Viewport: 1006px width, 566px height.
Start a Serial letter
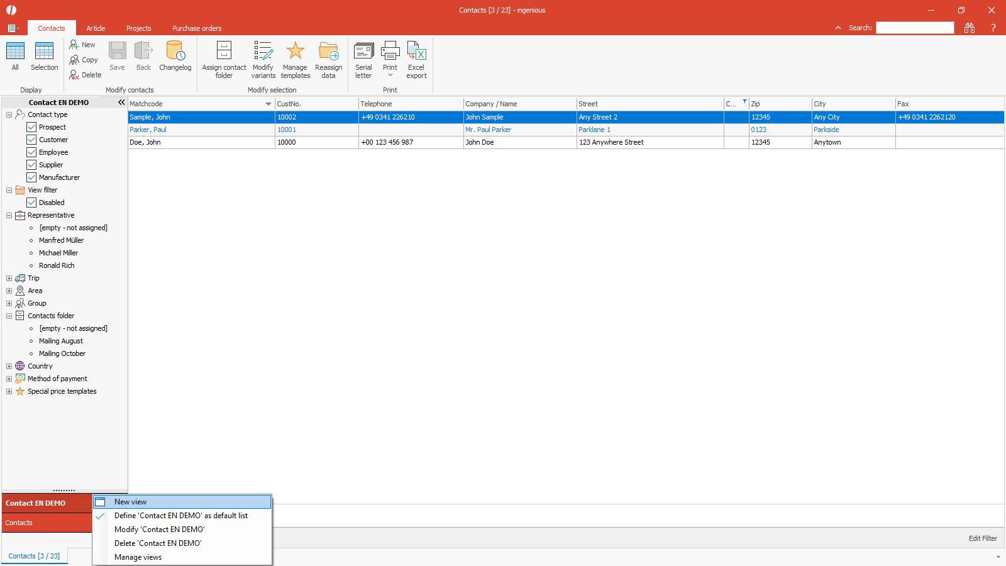pos(363,52)
